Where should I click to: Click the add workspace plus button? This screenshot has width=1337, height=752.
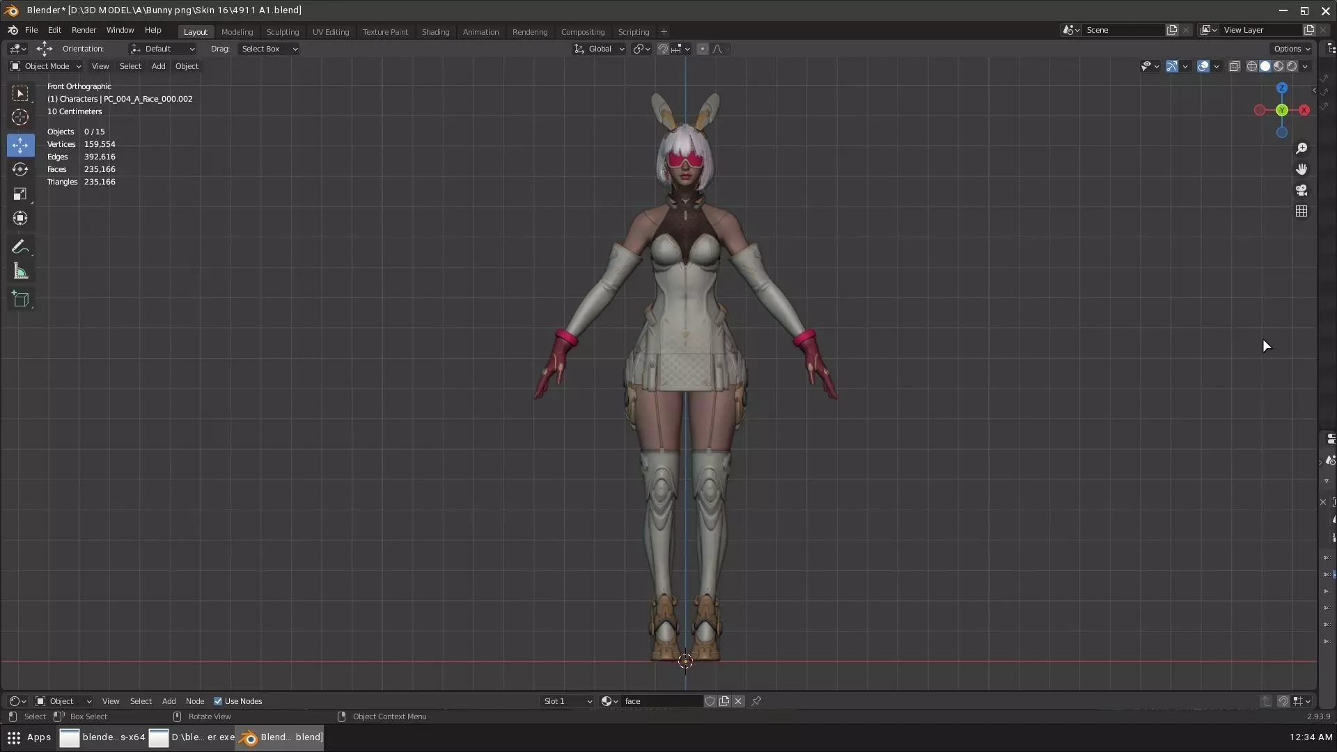[664, 32]
